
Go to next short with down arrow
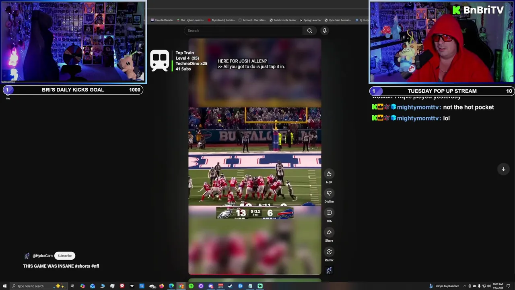click(x=503, y=169)
